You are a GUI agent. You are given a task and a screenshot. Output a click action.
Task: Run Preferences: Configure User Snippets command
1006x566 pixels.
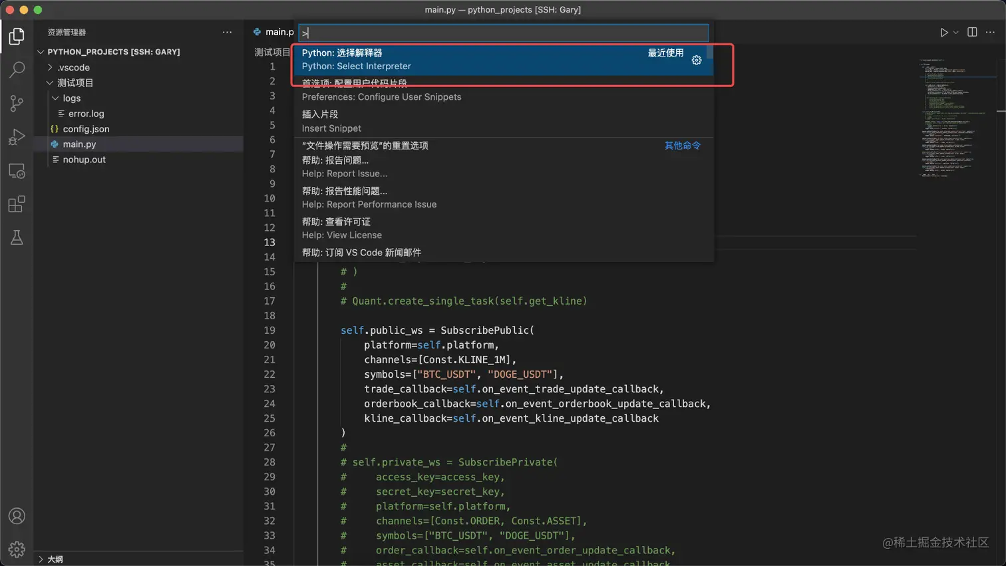503,90
